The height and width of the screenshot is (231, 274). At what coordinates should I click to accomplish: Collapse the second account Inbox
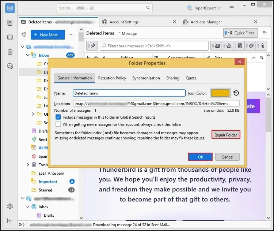(28, 207)
